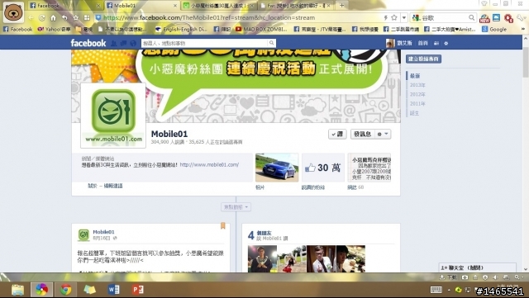The image size is (529, 298).
Task: Open the English-English Di... bookmark
Action: [181, 30]
